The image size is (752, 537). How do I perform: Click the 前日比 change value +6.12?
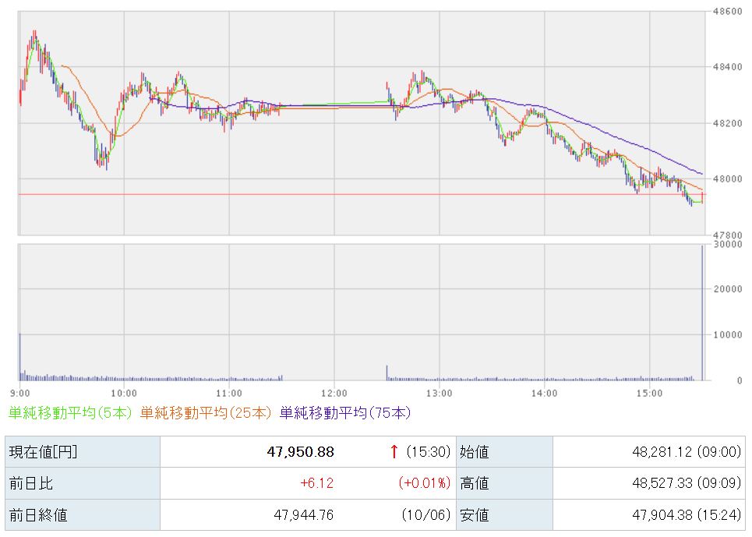click(316, 483)
